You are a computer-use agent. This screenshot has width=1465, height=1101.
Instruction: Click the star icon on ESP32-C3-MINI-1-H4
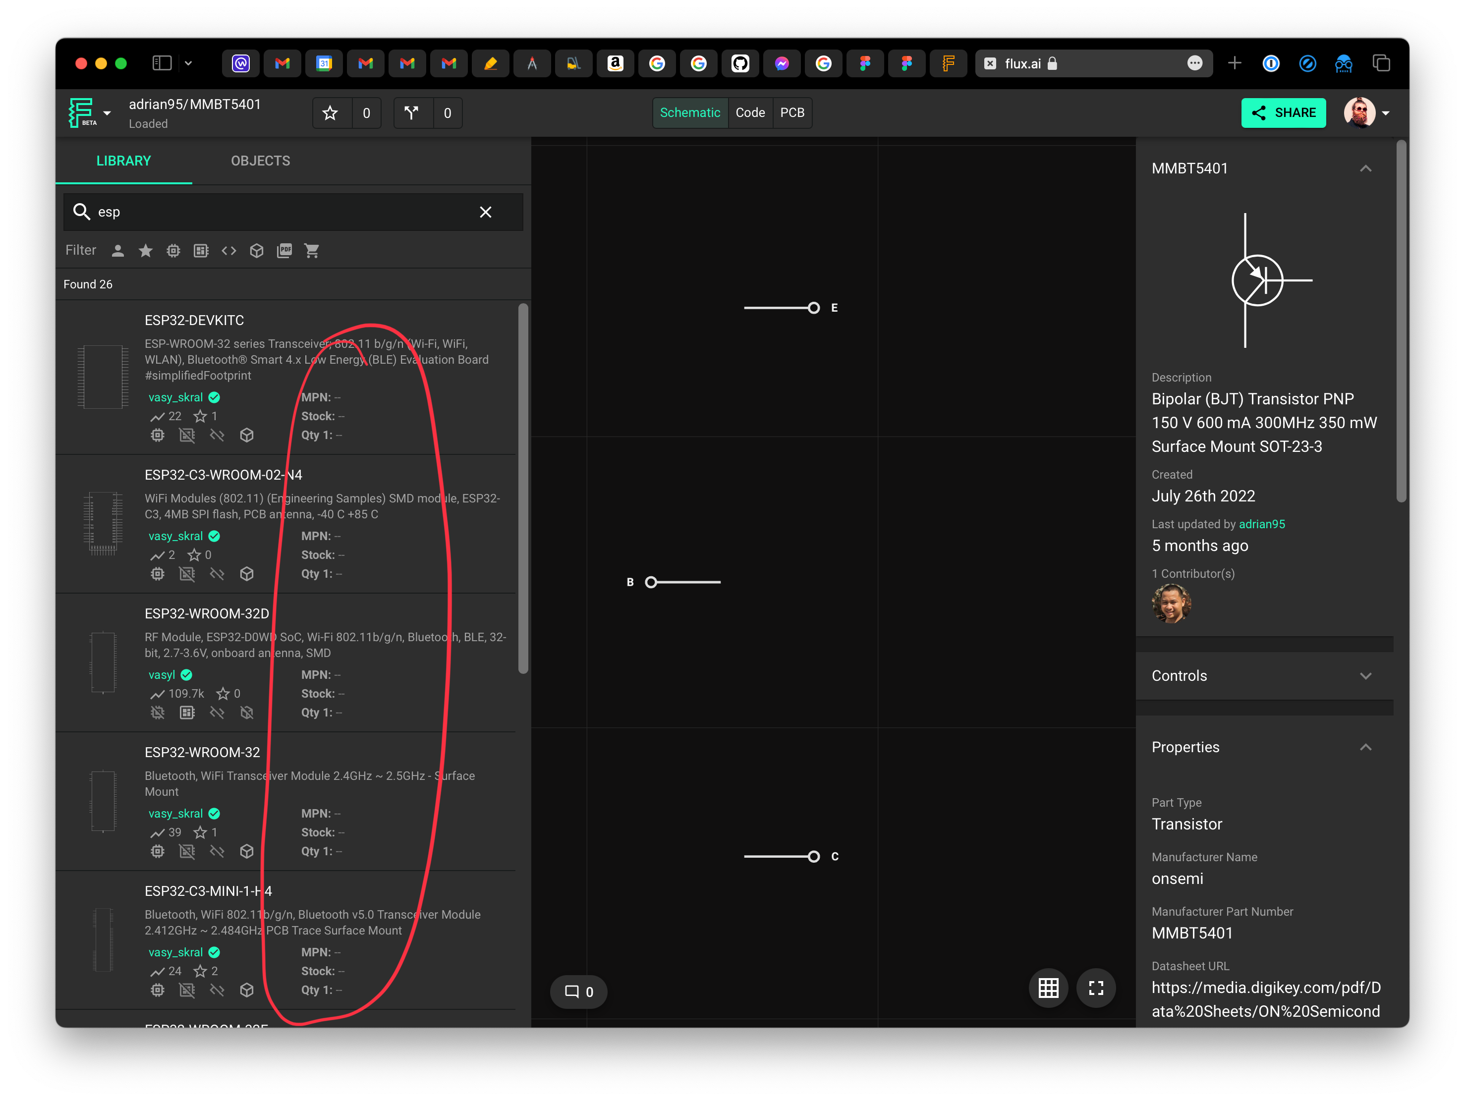[x=200, y=972]
